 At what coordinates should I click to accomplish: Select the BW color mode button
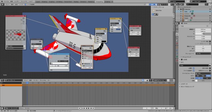coord(198,76)
